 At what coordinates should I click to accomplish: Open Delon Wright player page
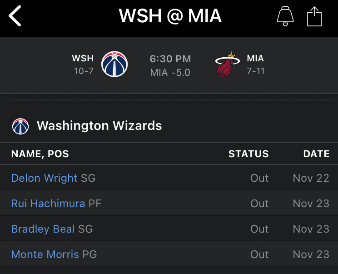coord(44,178)
